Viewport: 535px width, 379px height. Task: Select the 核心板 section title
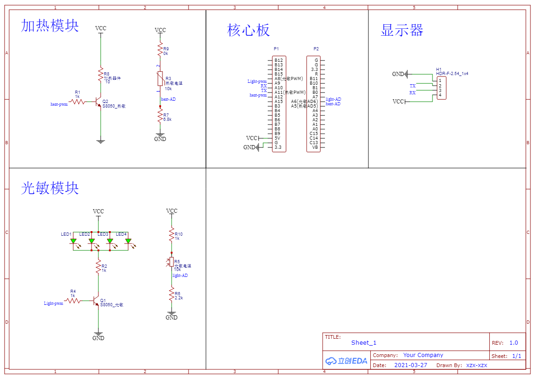click(x=249, y=30)
